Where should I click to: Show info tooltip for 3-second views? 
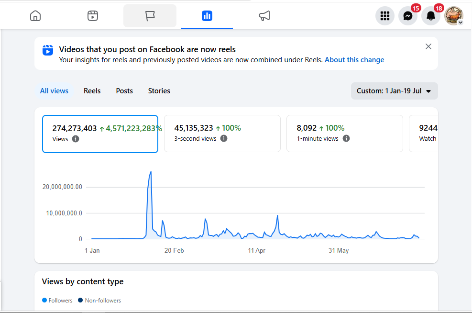pos(224,138)
